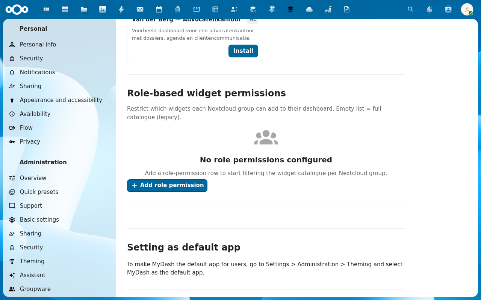
Task: Click Add role permission button
Action: point(167,186)
